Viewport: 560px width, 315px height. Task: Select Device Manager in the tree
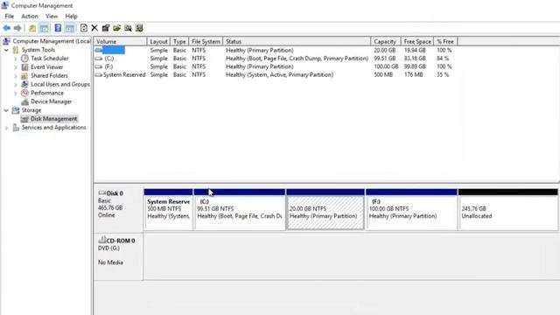point(51,101)
